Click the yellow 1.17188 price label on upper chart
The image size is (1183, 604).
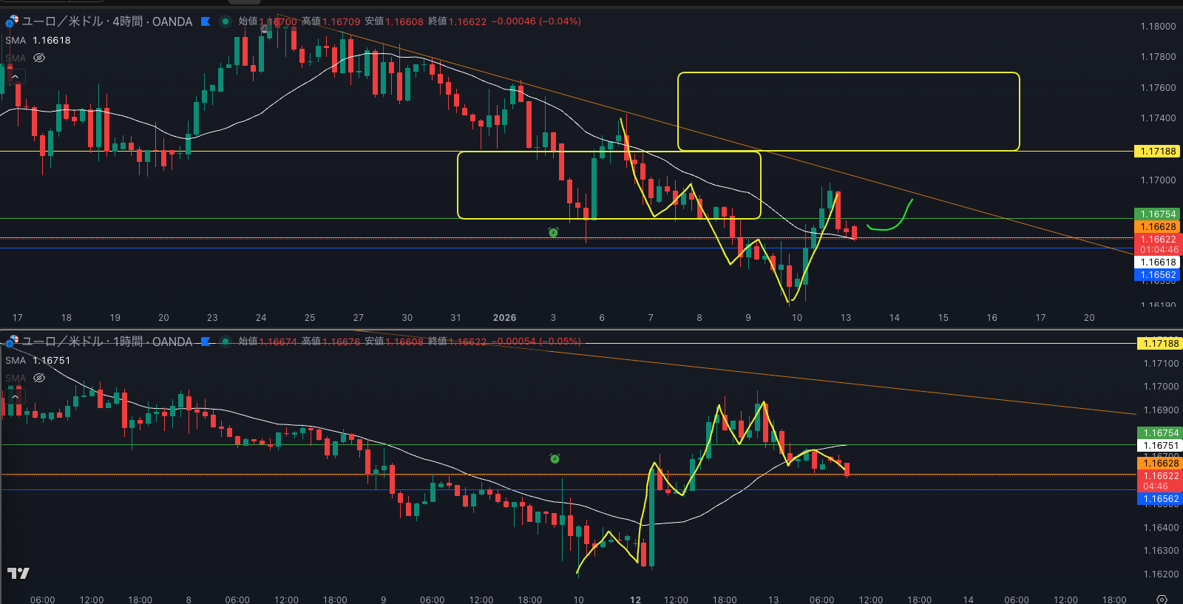(x=1158, y=152)
